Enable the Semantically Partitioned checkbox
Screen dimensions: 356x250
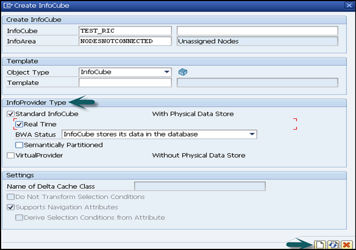19,145
